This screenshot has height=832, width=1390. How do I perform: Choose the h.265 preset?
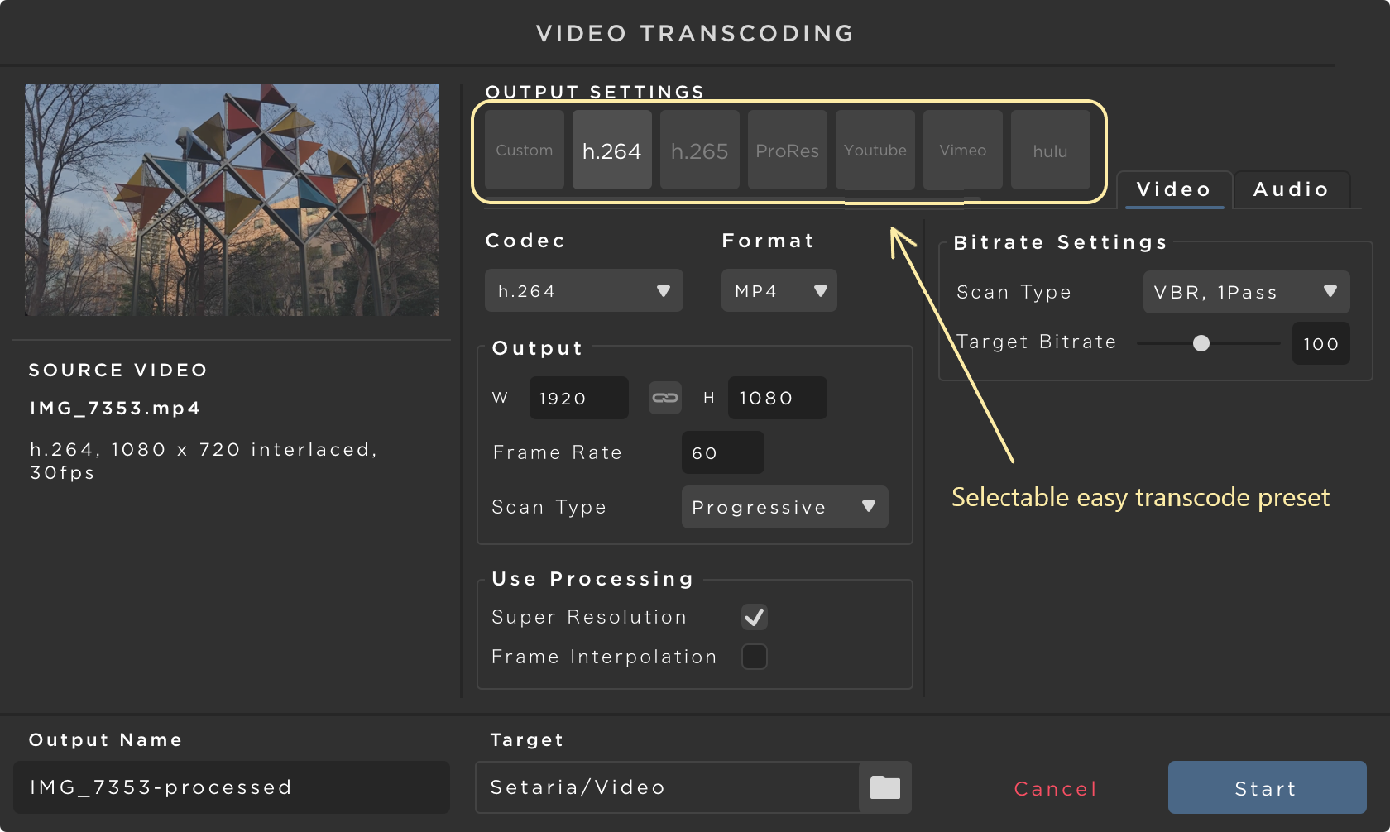(700, 150)
